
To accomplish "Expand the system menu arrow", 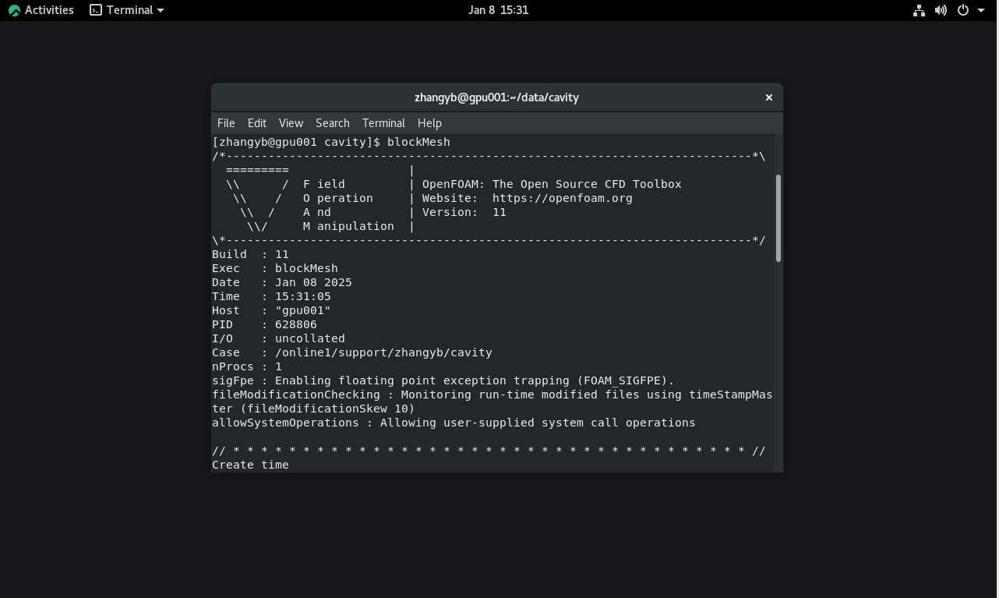I will 981,10.
